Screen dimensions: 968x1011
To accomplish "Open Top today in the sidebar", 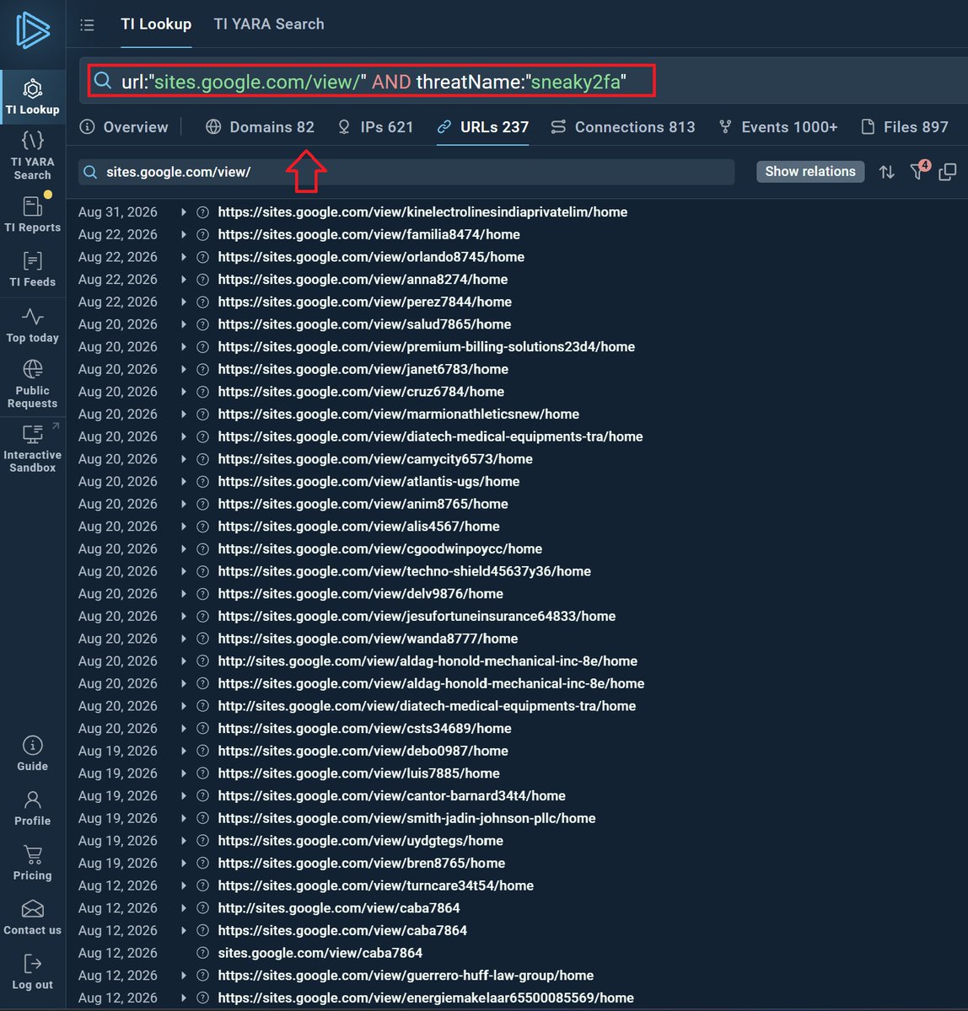I will 32,326.
